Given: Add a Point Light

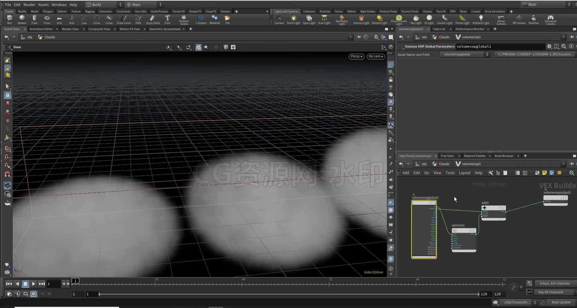Looking at the screenshot, I should point(293,20).
